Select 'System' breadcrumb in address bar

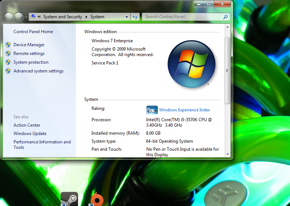tap(97, 17)
